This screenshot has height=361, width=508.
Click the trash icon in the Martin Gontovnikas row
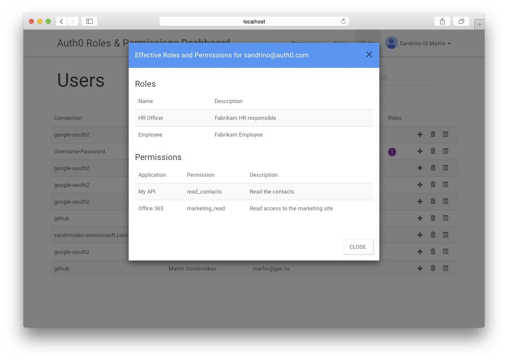click(433, 268)
